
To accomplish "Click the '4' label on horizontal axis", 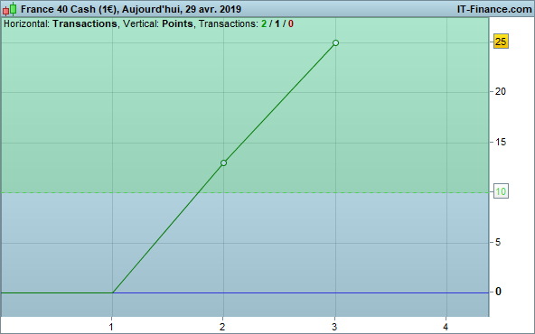I will click(x=446, y=327).
